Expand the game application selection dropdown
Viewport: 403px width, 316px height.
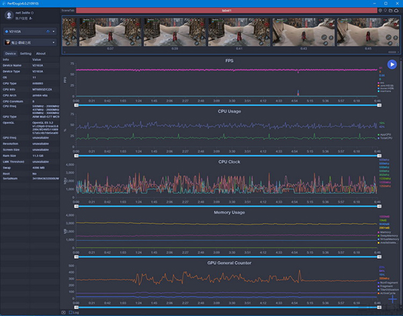54,42
